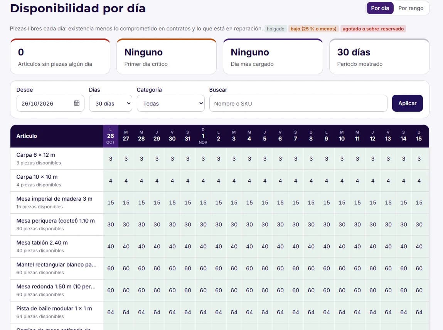Screen dimensions: 443x330
Task: Click Carpa 6 × 12 m cell for day 5
Action: point(265,159)
